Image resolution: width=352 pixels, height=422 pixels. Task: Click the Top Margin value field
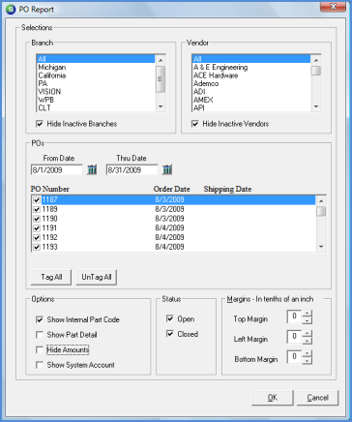pyautogui.click(x=294, y=316)
